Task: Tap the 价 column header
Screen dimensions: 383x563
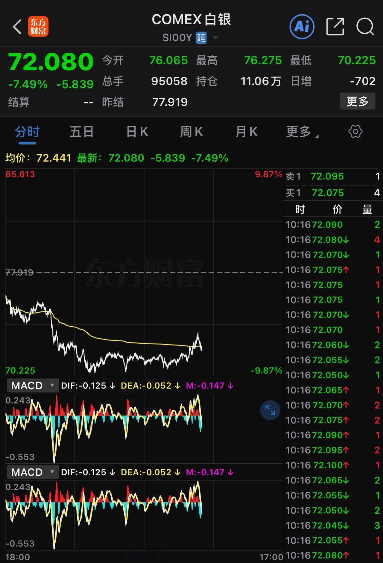Action: point(338,209)
